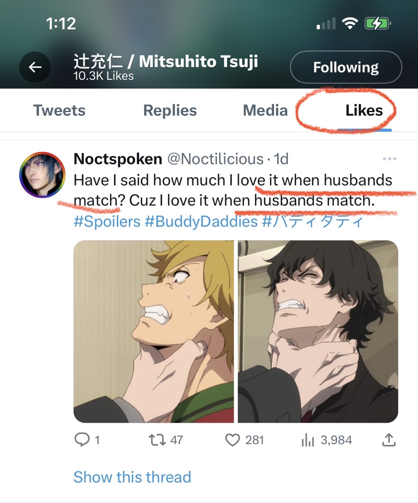The width and height of the screenshot is (418, 503).
Task: Tap the reply speech bubble icon
Action: click(82, 440)
